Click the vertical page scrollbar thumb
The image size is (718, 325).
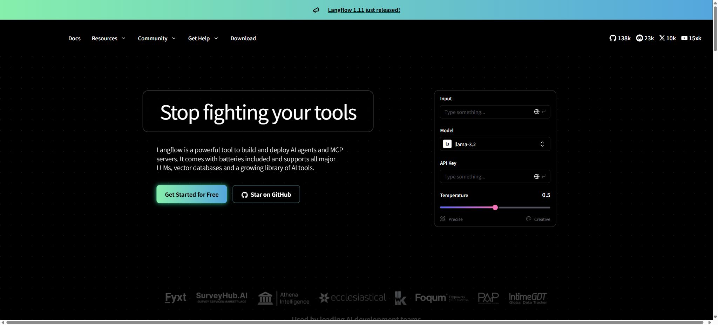tap(715, 28)
